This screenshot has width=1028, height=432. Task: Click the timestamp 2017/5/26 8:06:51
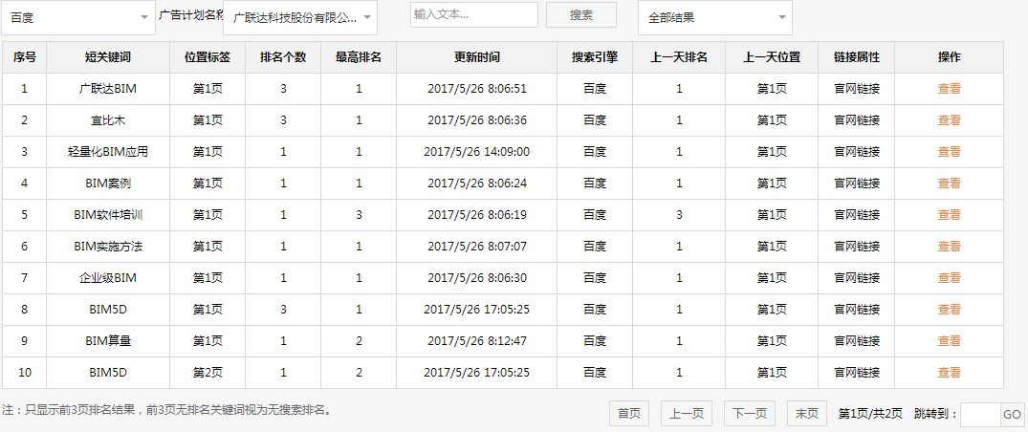476,89
